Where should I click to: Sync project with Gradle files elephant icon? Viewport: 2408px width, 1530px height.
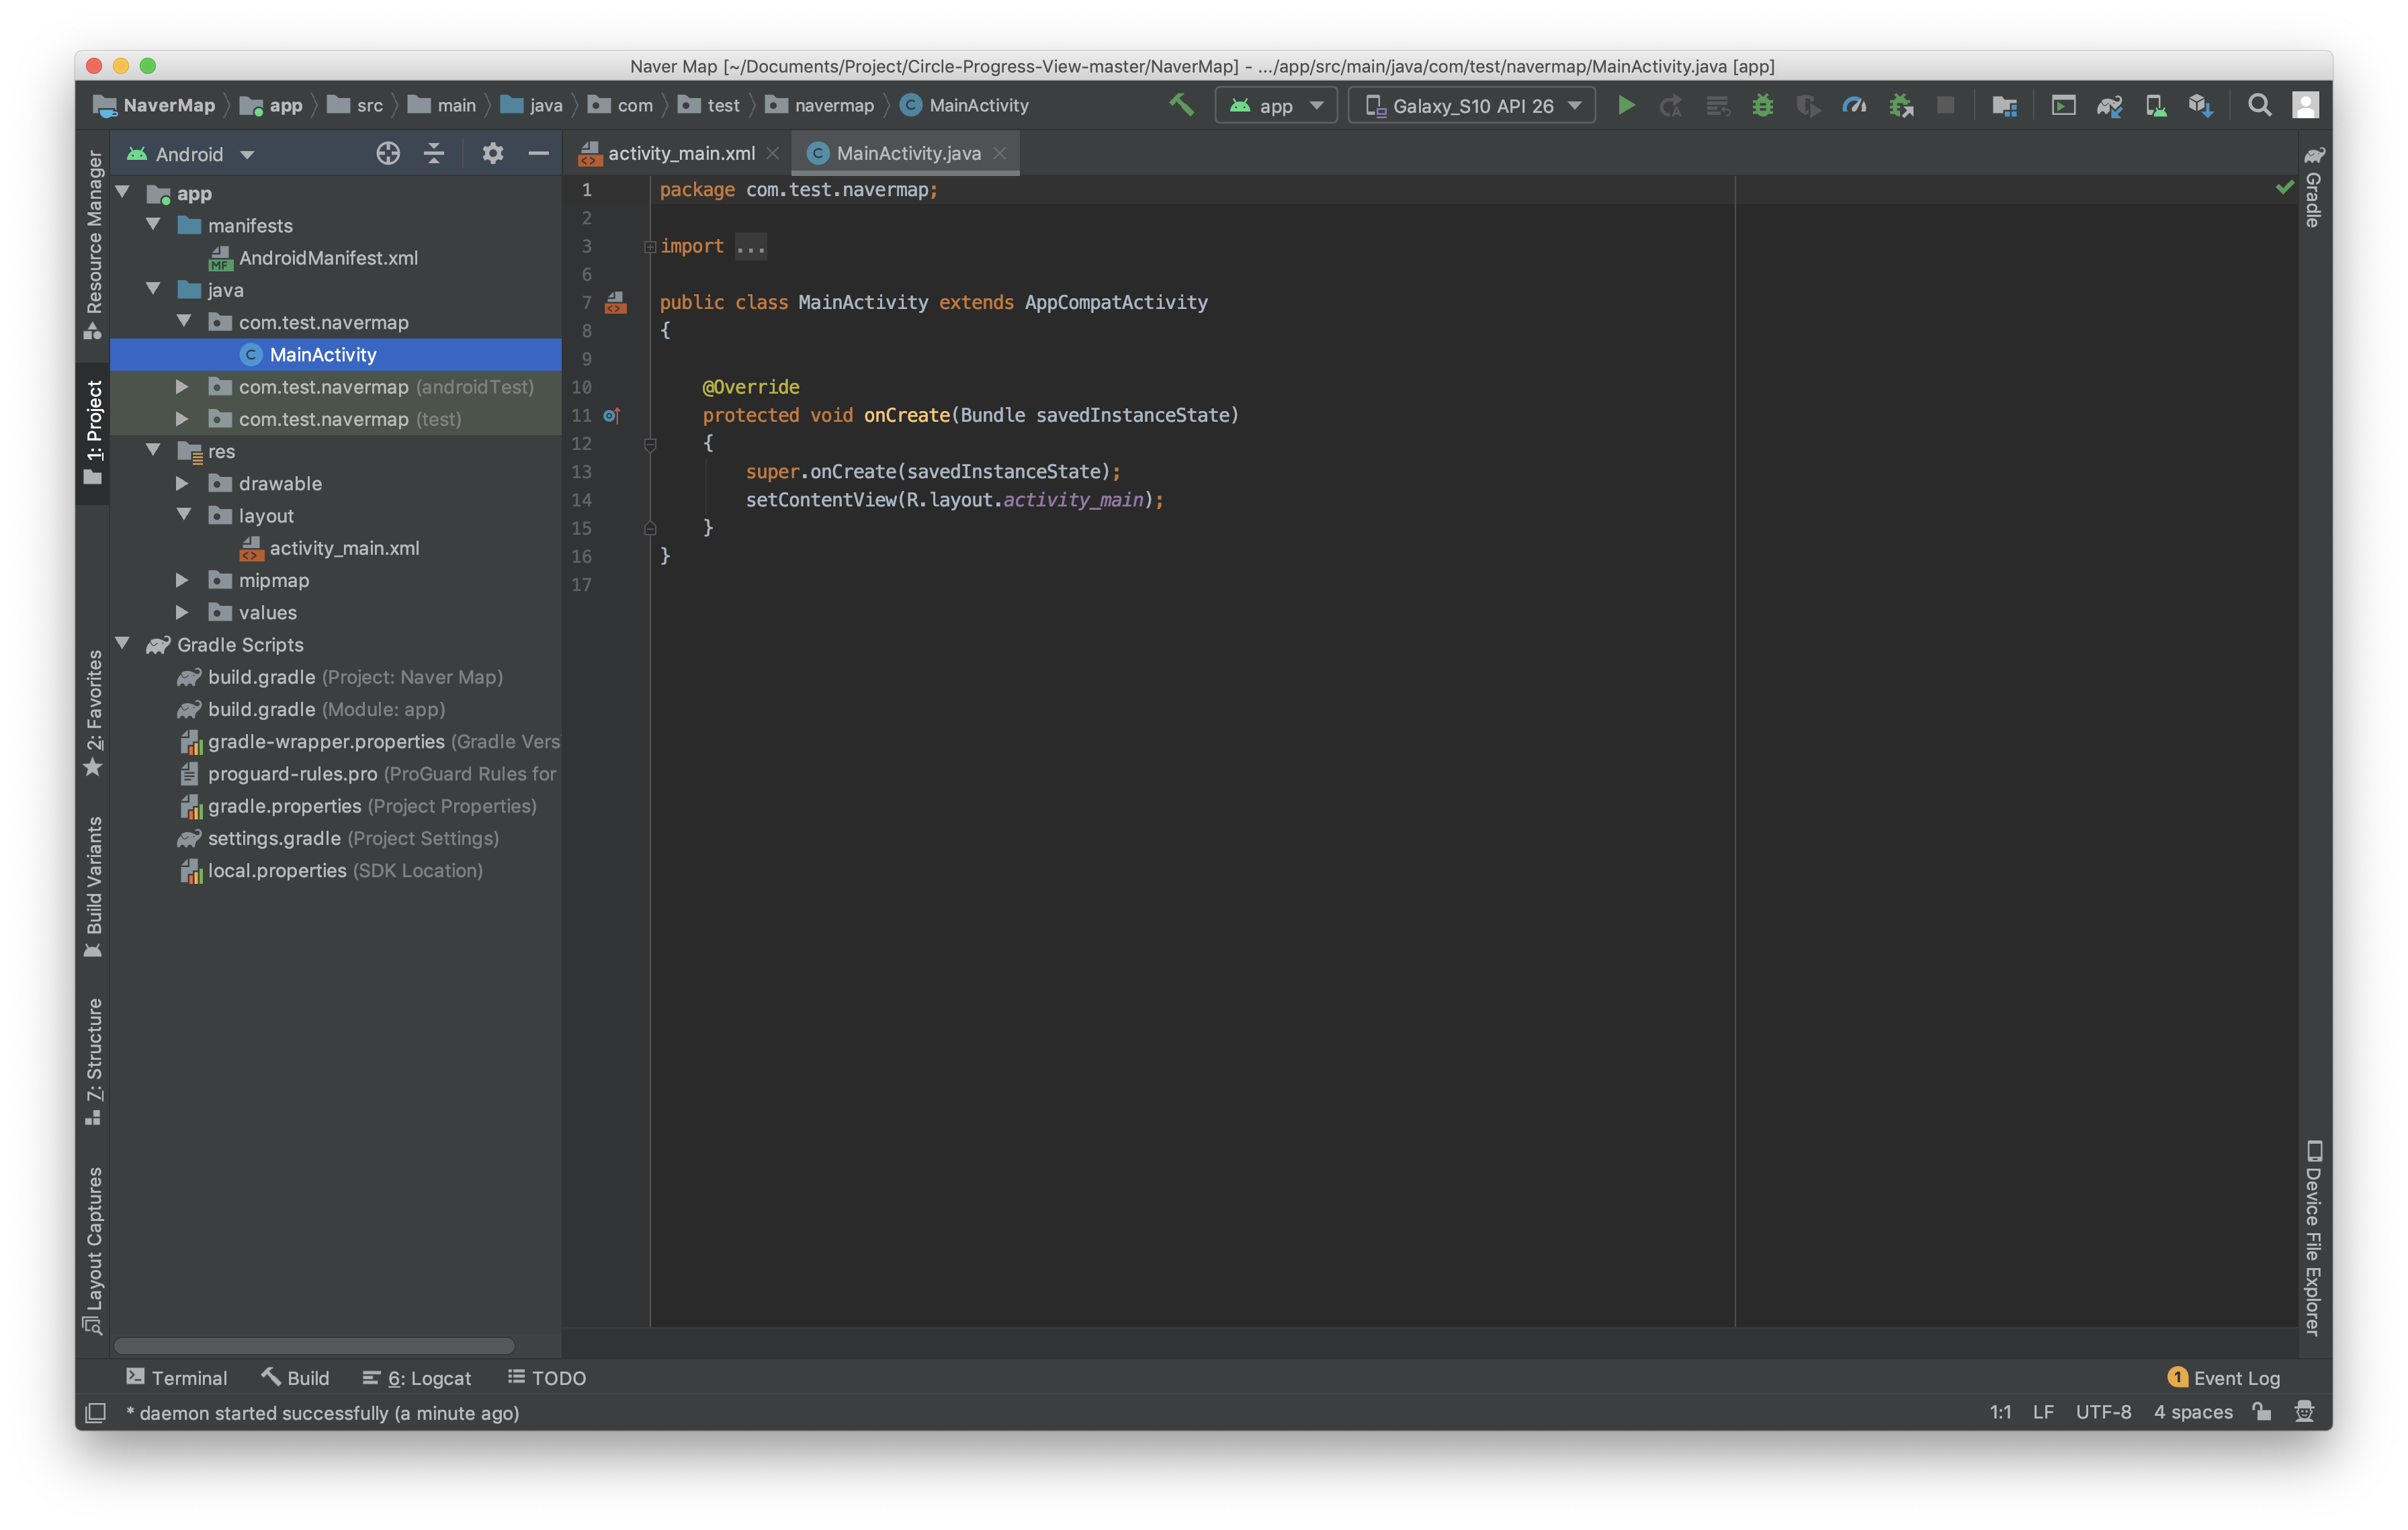click(x=2109, y=105)
